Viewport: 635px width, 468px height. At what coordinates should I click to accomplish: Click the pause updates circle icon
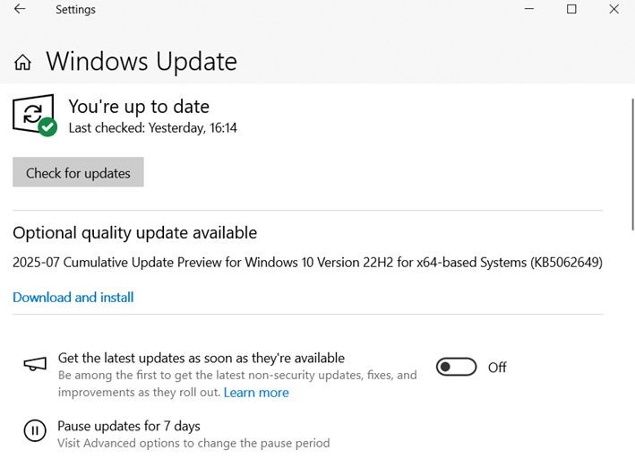[35, 430]
